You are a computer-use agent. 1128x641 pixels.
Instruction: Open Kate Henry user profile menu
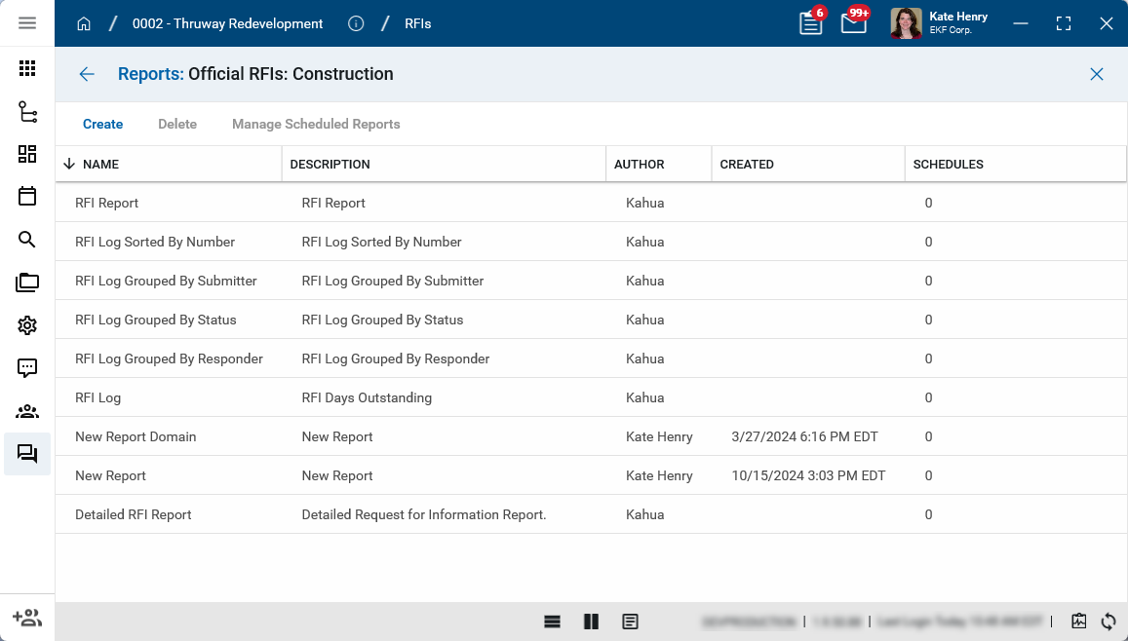(x=940, y=23)
